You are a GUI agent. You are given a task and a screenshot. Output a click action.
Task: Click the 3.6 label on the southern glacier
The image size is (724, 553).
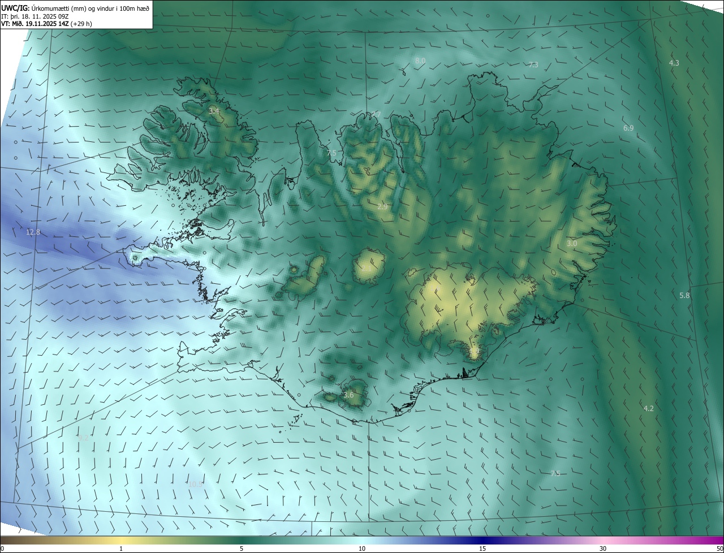(348, 395)
